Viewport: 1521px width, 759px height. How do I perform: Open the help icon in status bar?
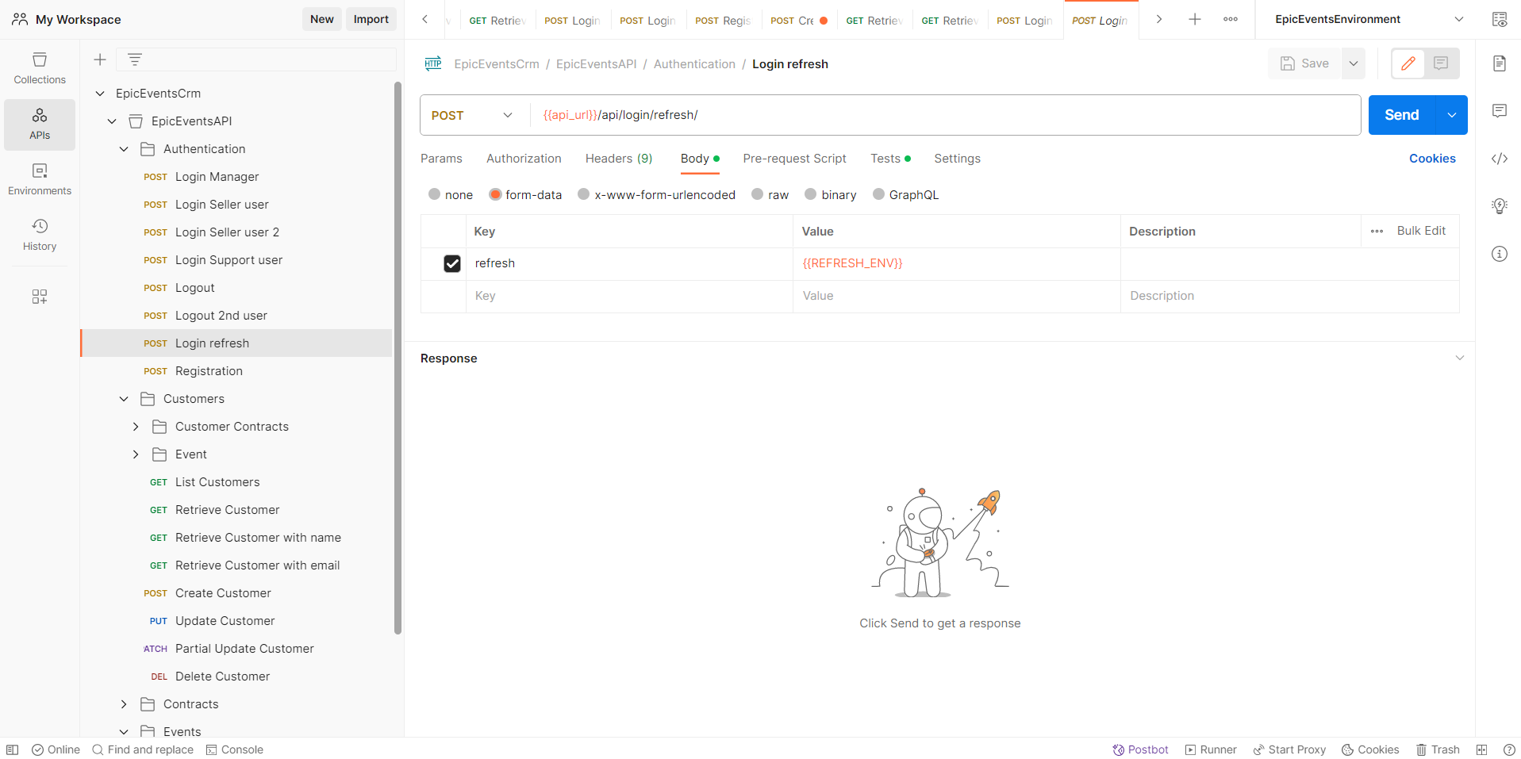[x=1509, y=749]
